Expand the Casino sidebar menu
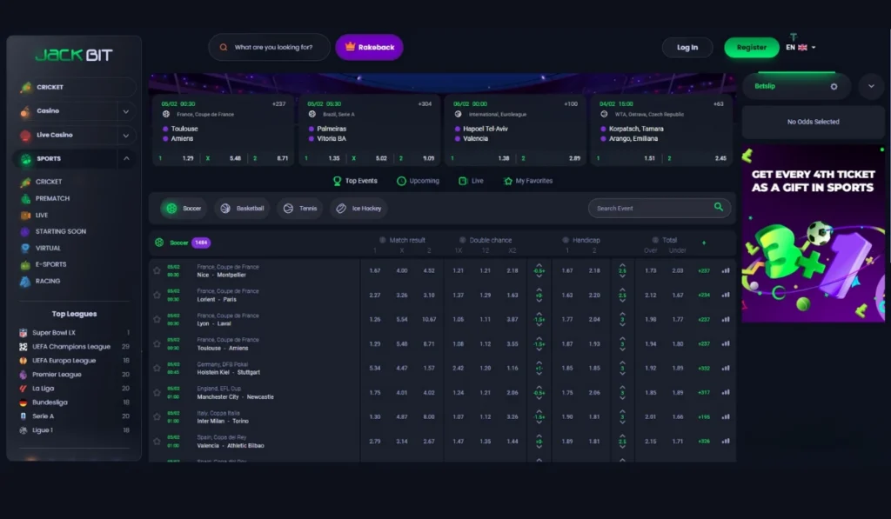This screenshot has width=891, height=519. [x=126, y=111]
